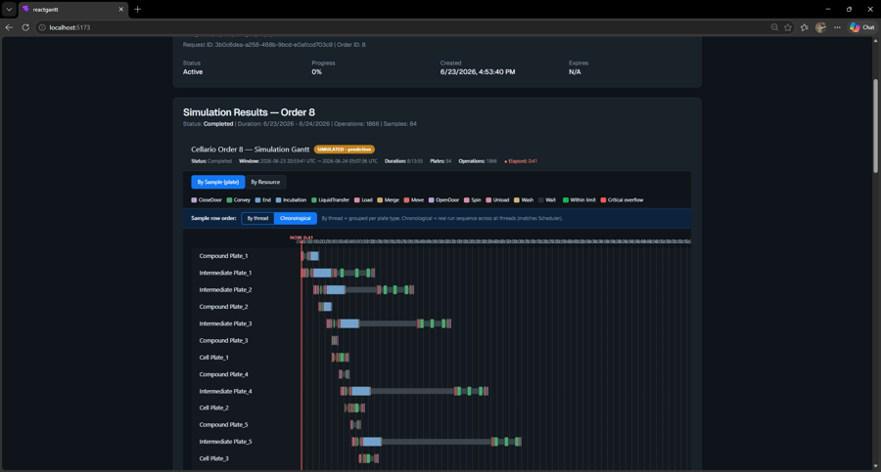View site information icon in address bar
The image size is (881, 472).
pyautogui.click(x=42, y=27)
